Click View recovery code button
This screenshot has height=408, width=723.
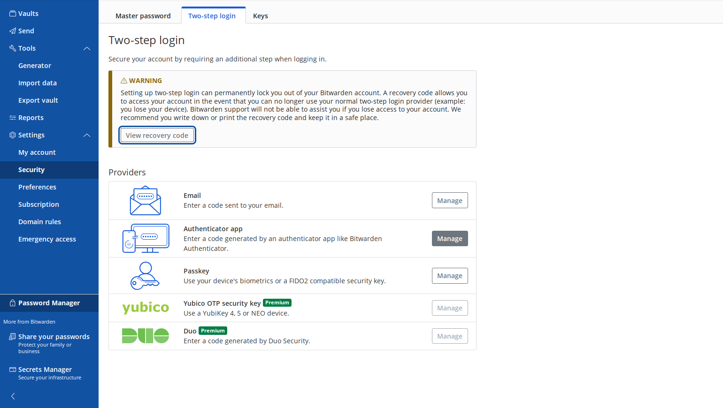[157, 136]
